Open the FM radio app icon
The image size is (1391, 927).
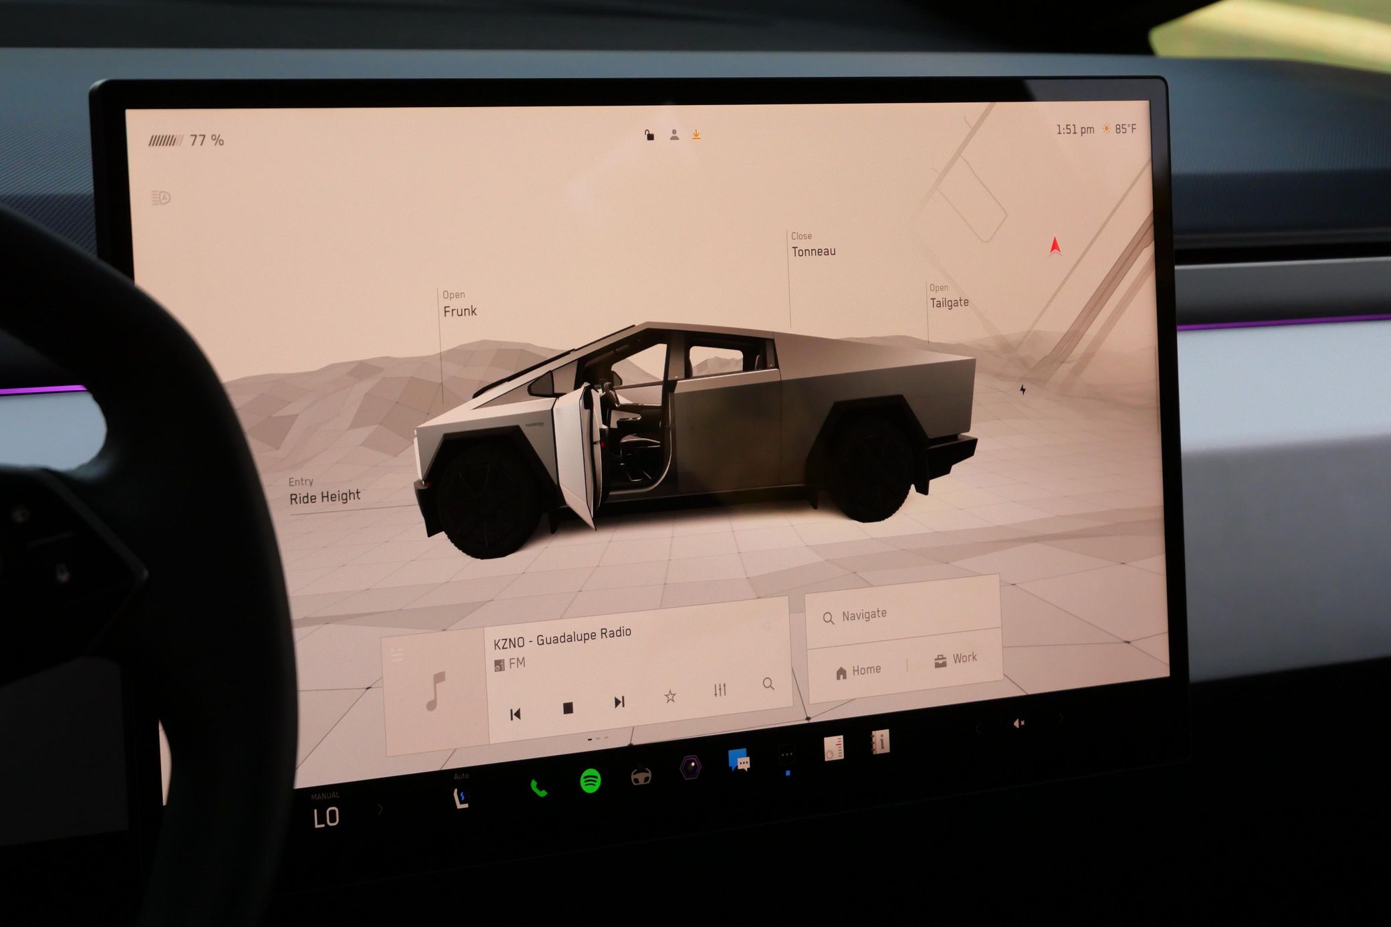point(833,748)
